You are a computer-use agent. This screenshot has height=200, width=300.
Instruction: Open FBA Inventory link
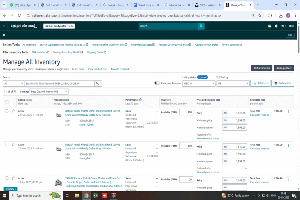[x=40, y=52]
